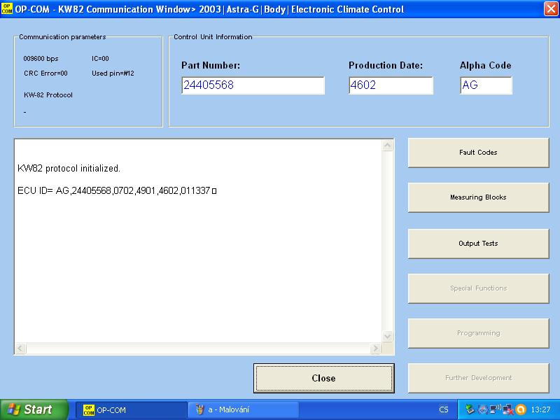Image resolution: width=560 pixels, height=420 pixels.
Task: Select the Production Date field
Action: click(x=391, y=85)
